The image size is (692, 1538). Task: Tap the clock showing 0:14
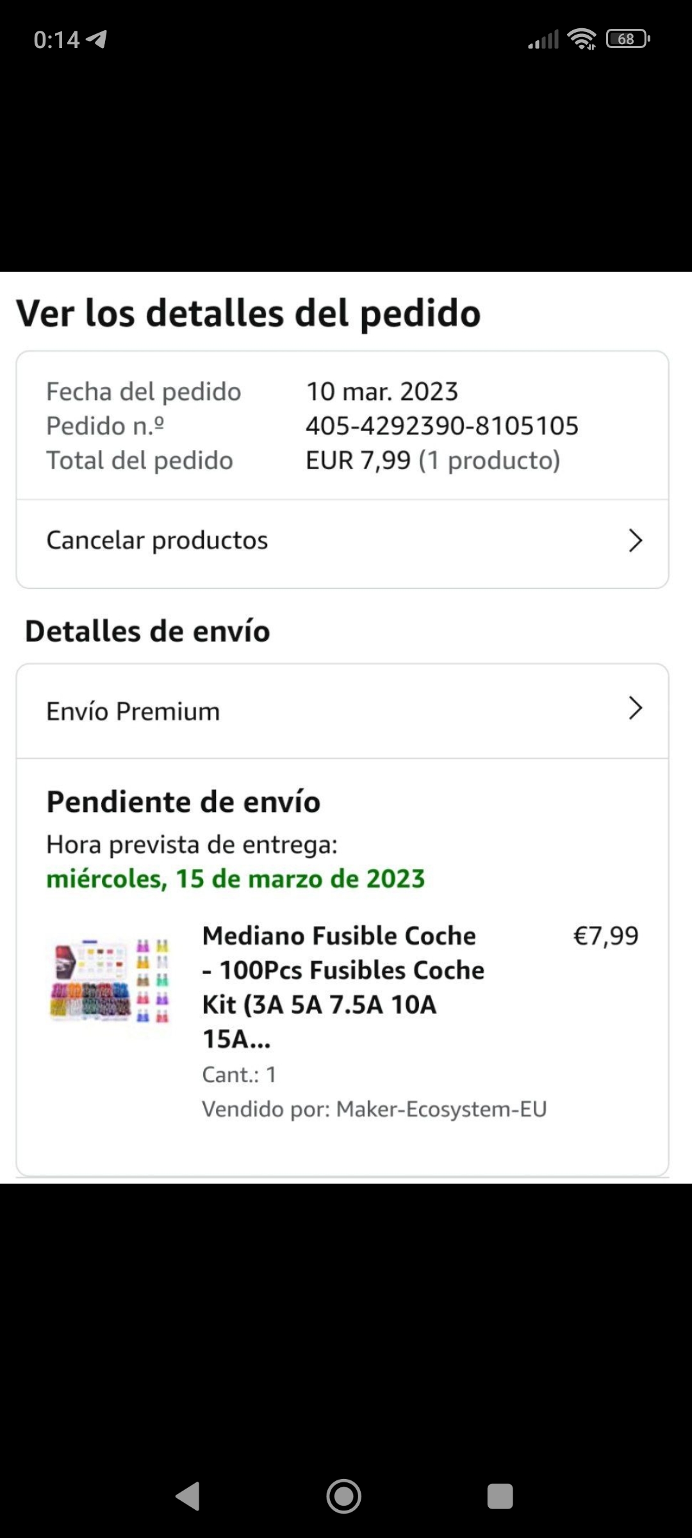[x=56, y=40]
